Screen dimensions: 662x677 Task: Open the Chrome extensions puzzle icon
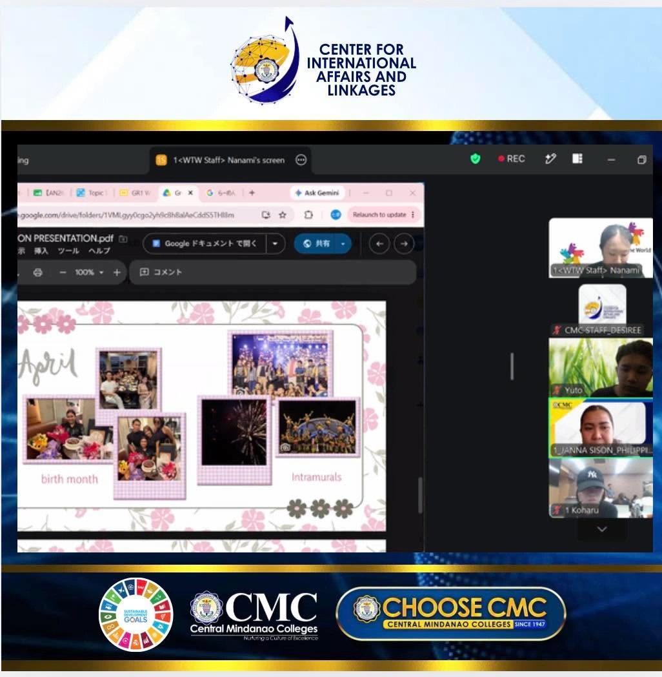click(308, 214)
